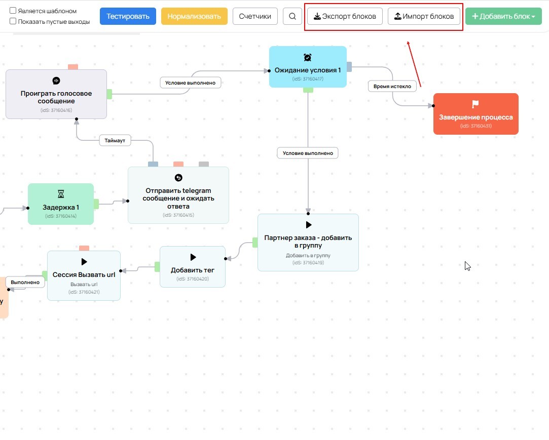Enable the Является шаблоном checkbox
The width and height of the screenshot is (549, 440).
click(13, 11)
